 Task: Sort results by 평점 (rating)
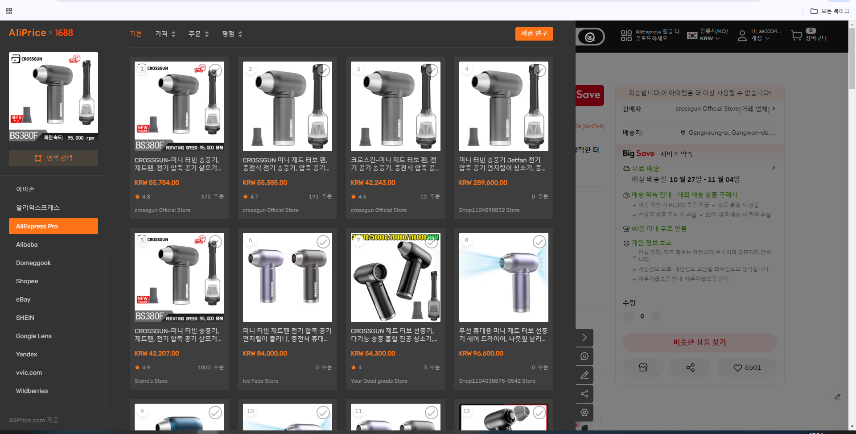coord(232,34)
